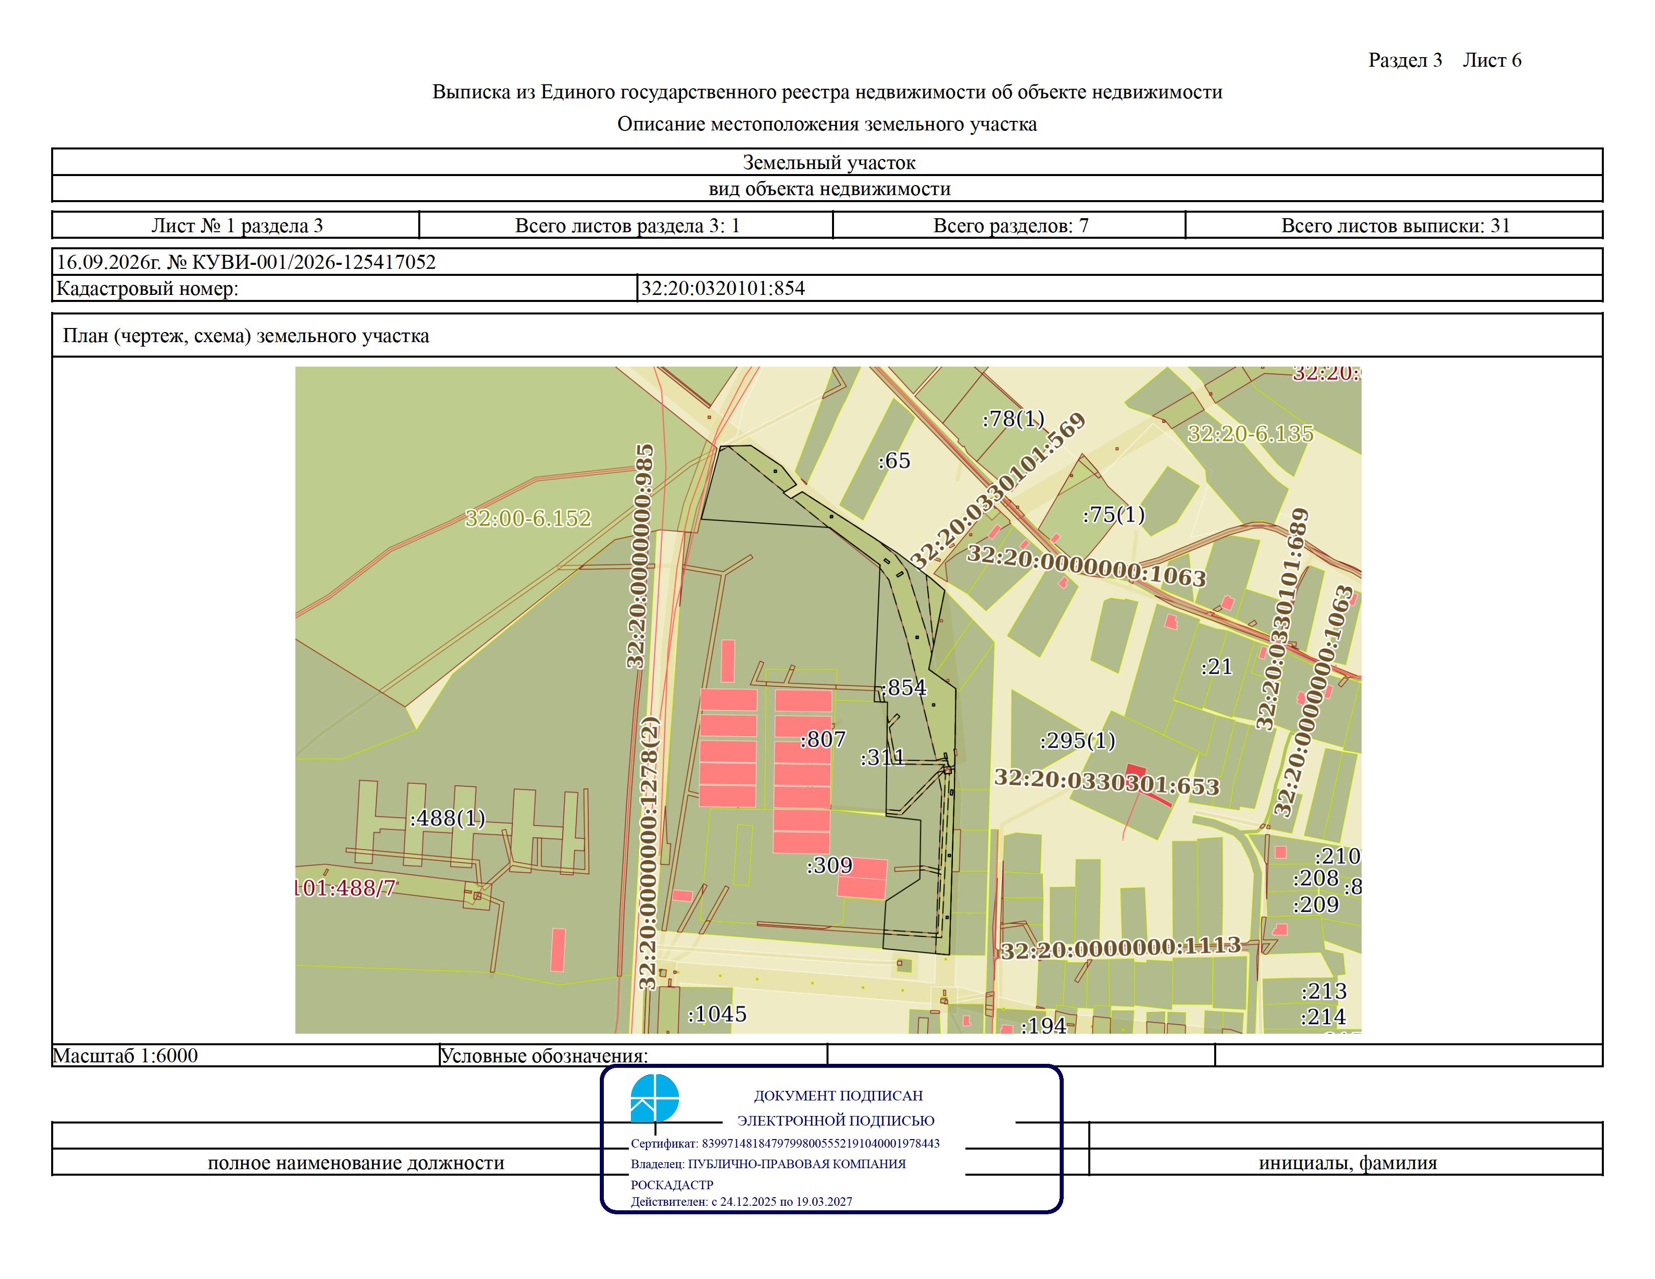Click the validity dates line in the stamp
Image resolution: width=1655 pixels, height=1279 pixels.
click(741, 1202)
